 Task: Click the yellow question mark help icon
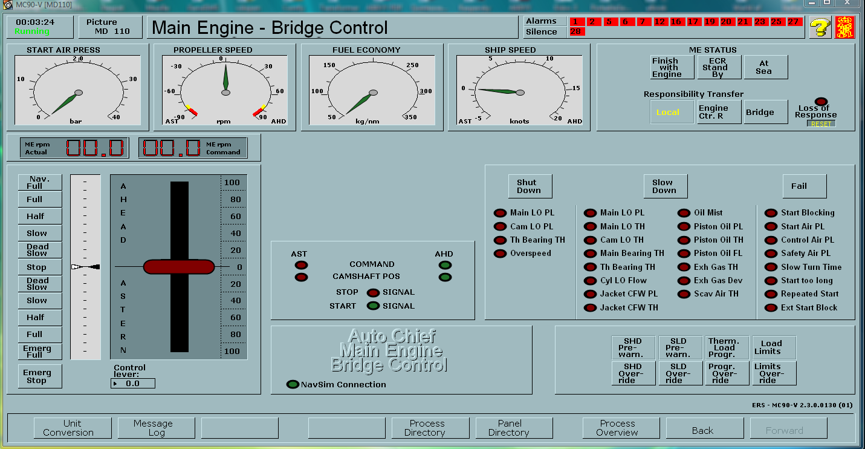[820, 27]
